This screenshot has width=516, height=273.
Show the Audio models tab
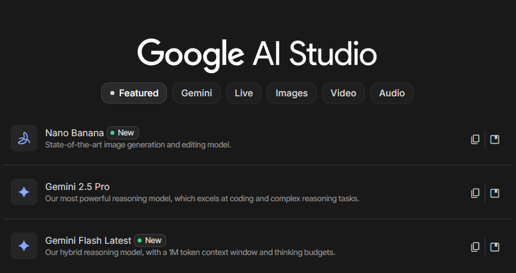click(x=392, y=93)
